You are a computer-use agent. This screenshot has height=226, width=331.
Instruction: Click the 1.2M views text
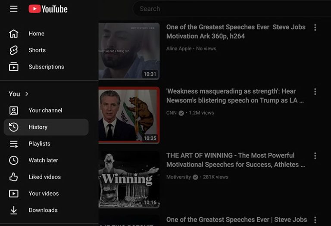(x=201, y=113)
